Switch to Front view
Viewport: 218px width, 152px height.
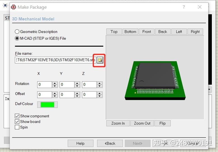tap(147, 32)
